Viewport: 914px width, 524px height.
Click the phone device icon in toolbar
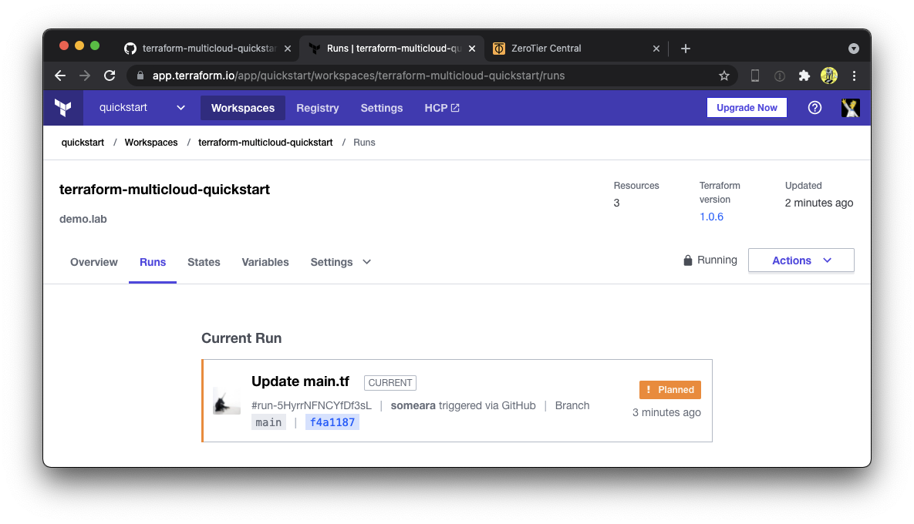point(755,76)
